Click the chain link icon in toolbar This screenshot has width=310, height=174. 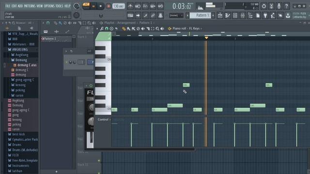pyautogui.click(x=153, y=15)
